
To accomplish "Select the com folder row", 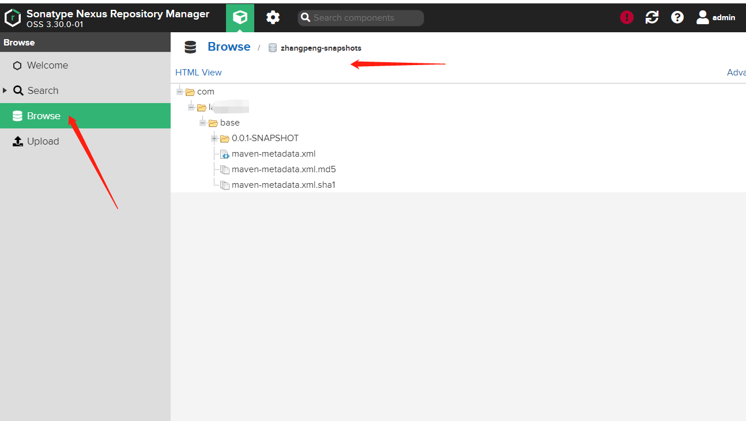I will [206, 92].
